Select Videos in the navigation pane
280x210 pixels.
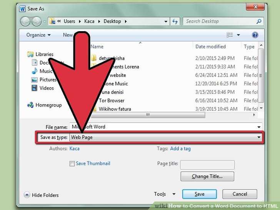[42, 88]
